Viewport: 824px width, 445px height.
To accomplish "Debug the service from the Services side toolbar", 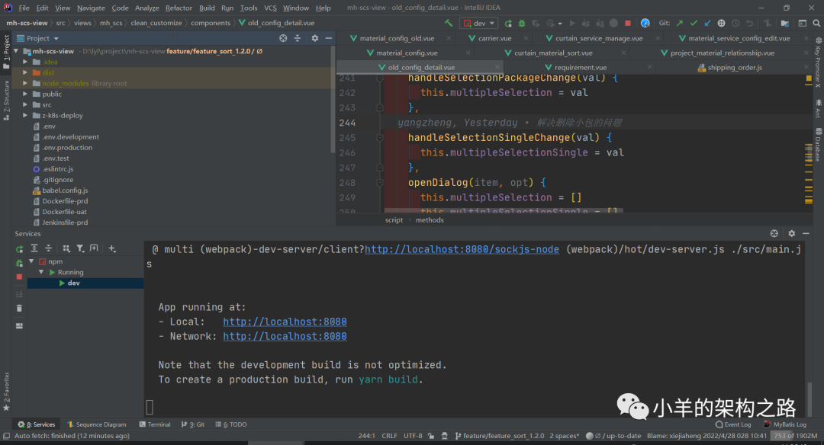I will (19, 263).
